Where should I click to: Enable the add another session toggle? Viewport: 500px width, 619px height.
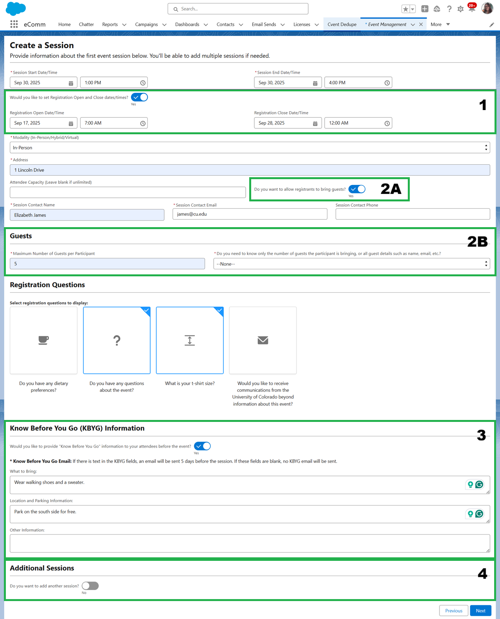pos(90,586)
